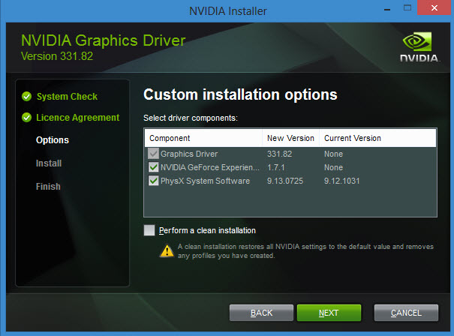Image resolution: width=454 pixels, height=336 pixels.
Task: Select the PhysX System Software row
Action: (x=205, y=181)
